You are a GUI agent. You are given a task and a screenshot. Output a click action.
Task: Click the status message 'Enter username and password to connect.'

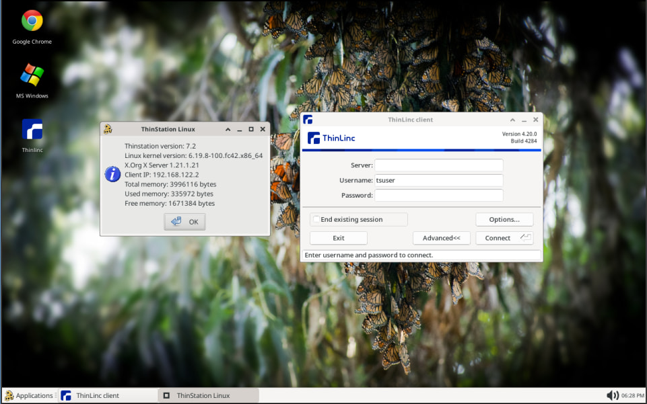368,255
